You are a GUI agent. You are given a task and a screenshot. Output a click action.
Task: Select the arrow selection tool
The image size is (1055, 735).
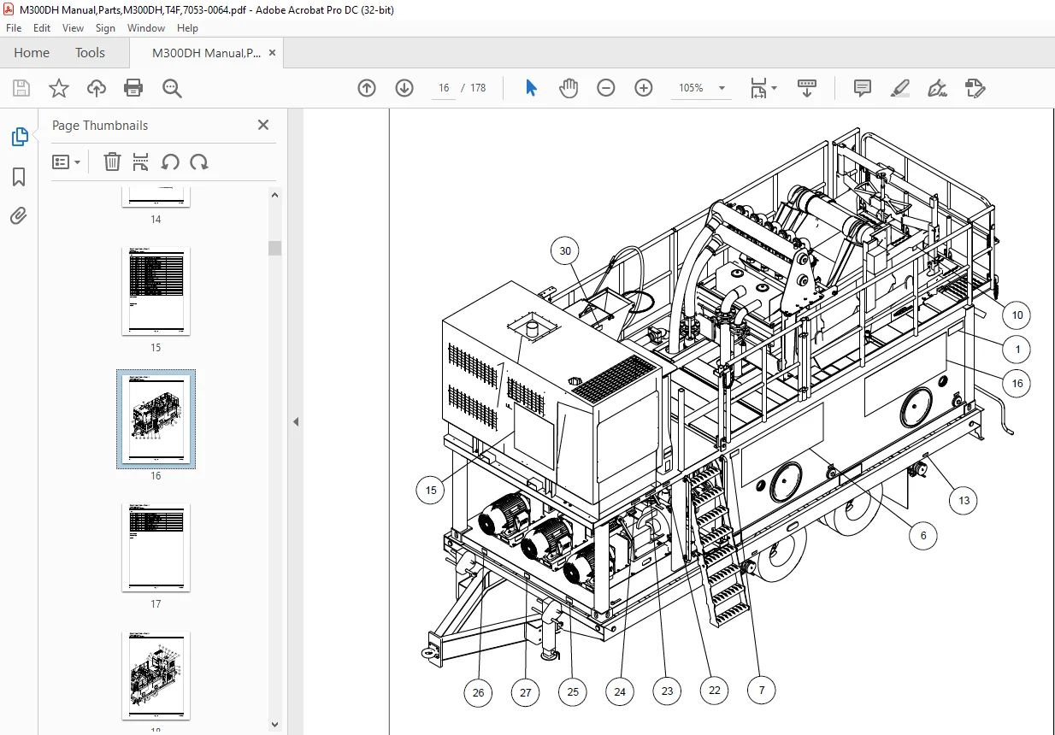(531, 88)
